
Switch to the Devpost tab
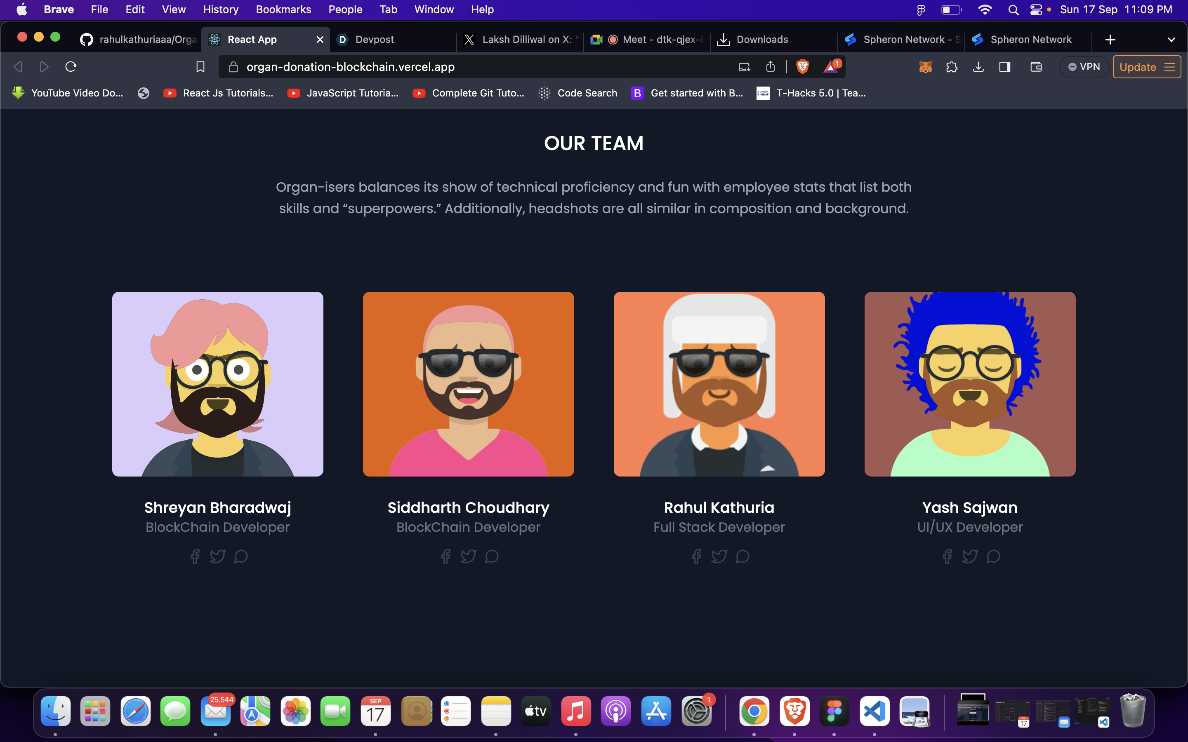[x=375, y=40]
